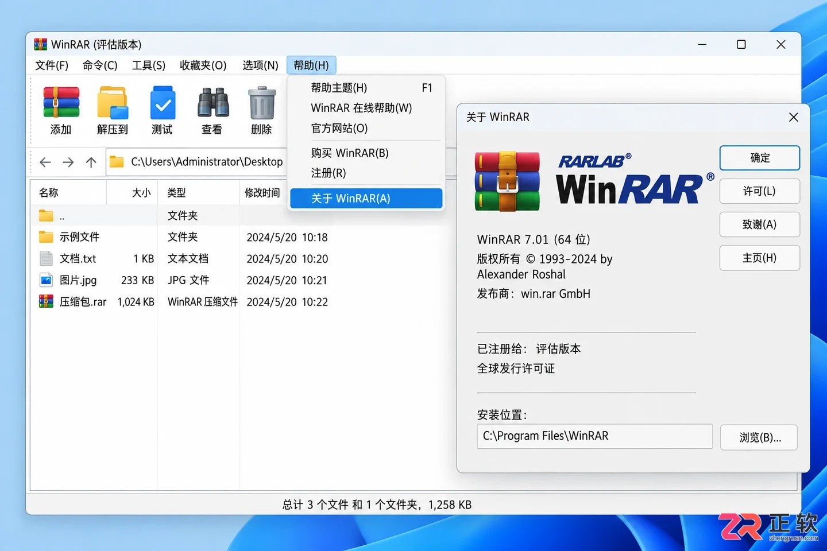The width and height of the screenshot is (827, 551).
Task: Click the 文档.txt file icon
Action: [x=46, y=258]
